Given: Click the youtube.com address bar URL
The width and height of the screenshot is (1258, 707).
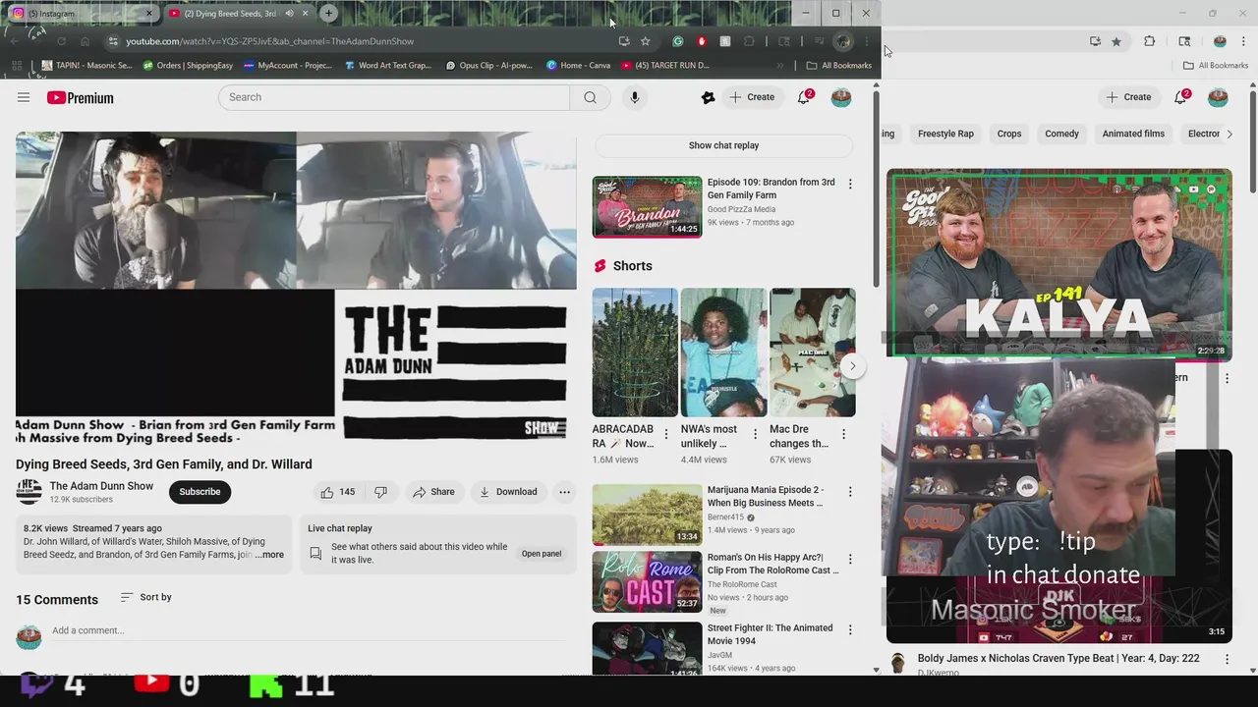Looking at the screenshot, I should point(269,41).
